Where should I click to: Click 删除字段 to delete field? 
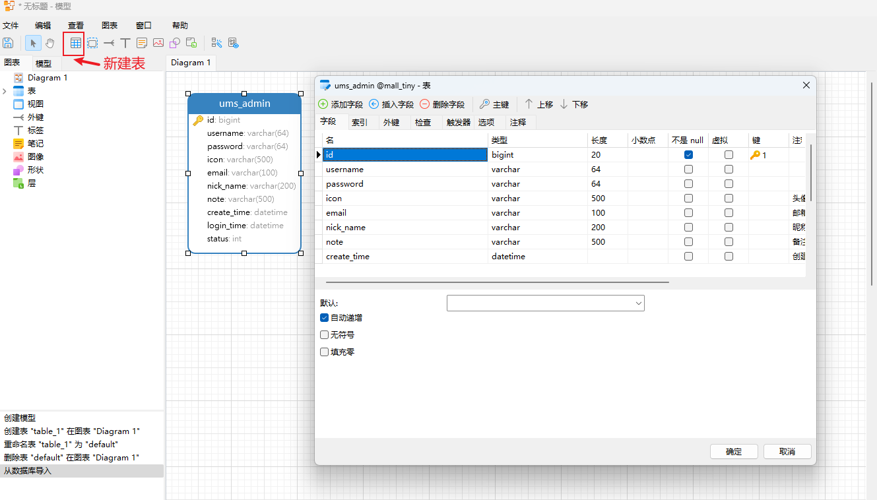(x=442, y=104)
